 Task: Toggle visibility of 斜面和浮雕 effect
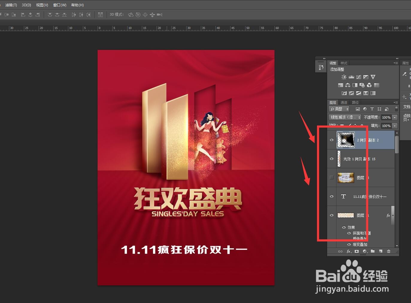349,233
